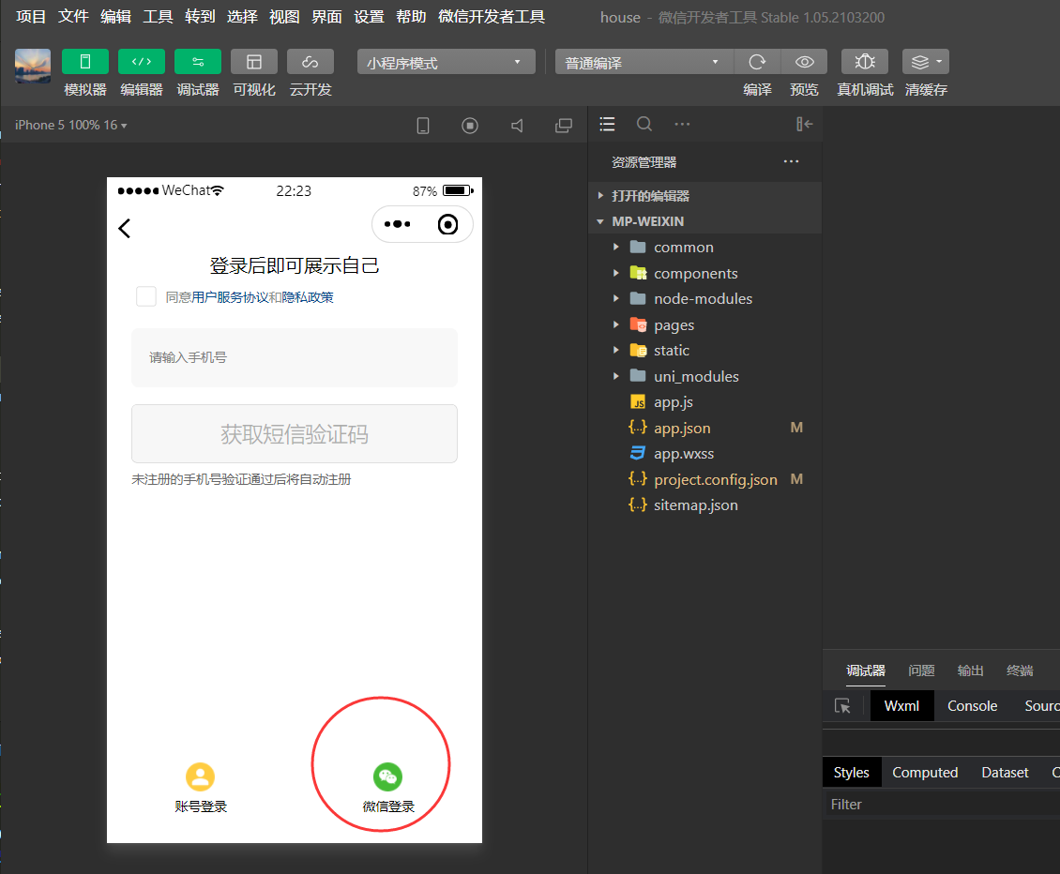The image size is (1060, 874).
Task: Expand the 打开的编辑器 section
Action: pos(705,195)
